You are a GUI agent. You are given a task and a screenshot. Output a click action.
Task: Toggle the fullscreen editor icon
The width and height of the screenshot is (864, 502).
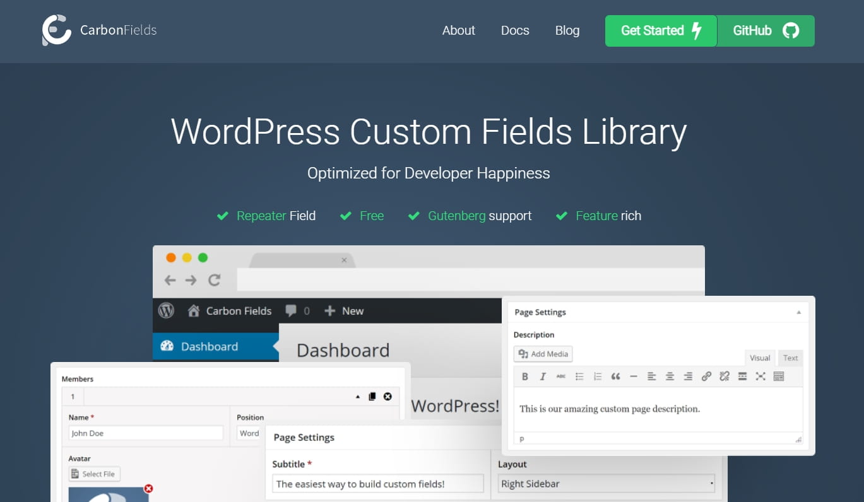[760, 376]
